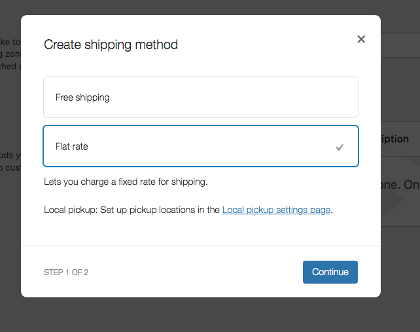Click the Free shipping label text
Screen dimensions: 420x332
(82, 97)
